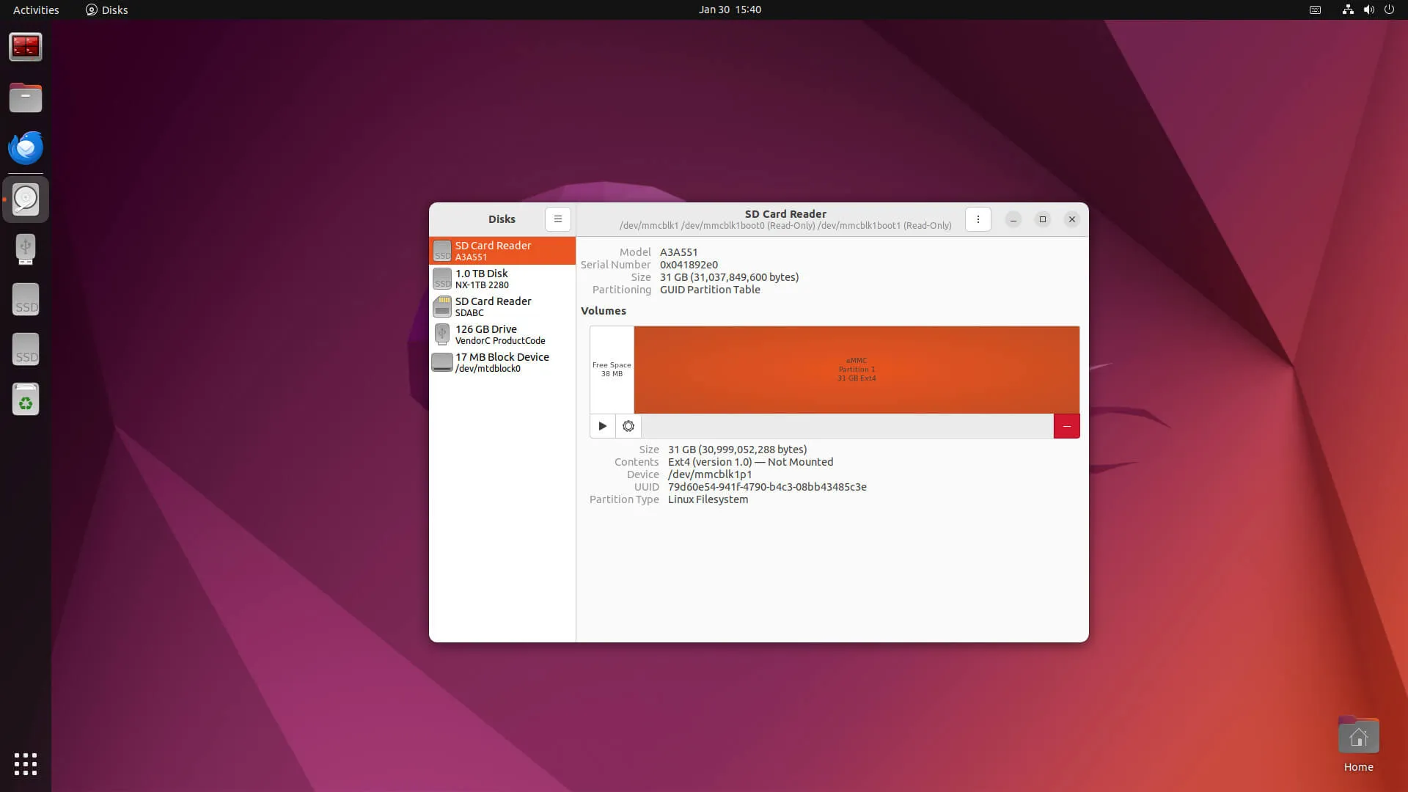1408x792 pixels.
Task: Select the 1.0 TB Disk NX-1TB 2280
Action: click(x=502, y=279)
